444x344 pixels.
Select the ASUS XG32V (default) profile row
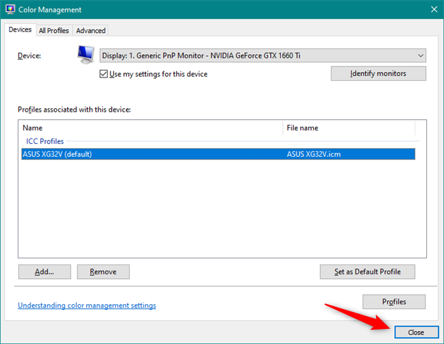pyautogui.click(x=219, y=154)
